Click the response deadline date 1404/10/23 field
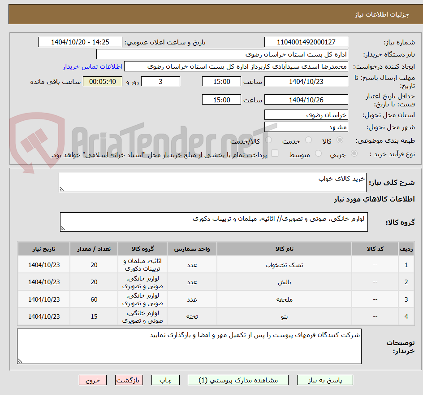The height and width of the screenshot is (395, 423). click(x=306, y=82)
